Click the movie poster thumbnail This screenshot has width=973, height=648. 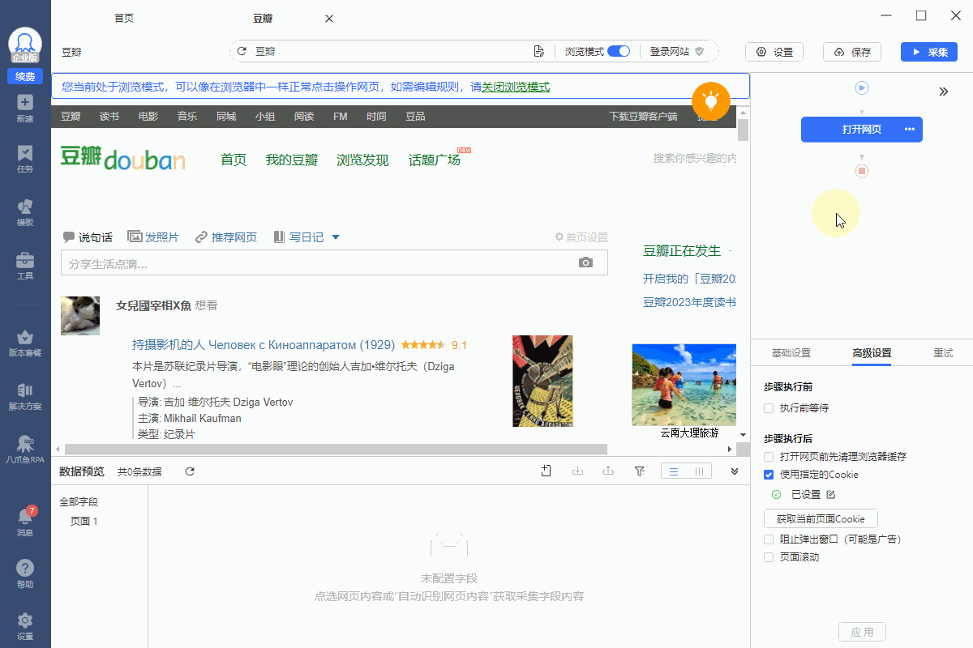click(542, 381)
